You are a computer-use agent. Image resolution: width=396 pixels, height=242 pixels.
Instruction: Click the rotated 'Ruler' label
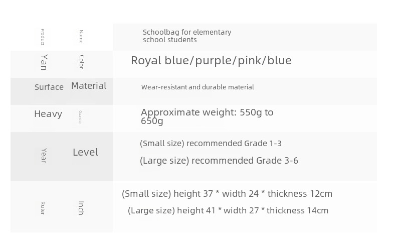click(x=43, y=208)
